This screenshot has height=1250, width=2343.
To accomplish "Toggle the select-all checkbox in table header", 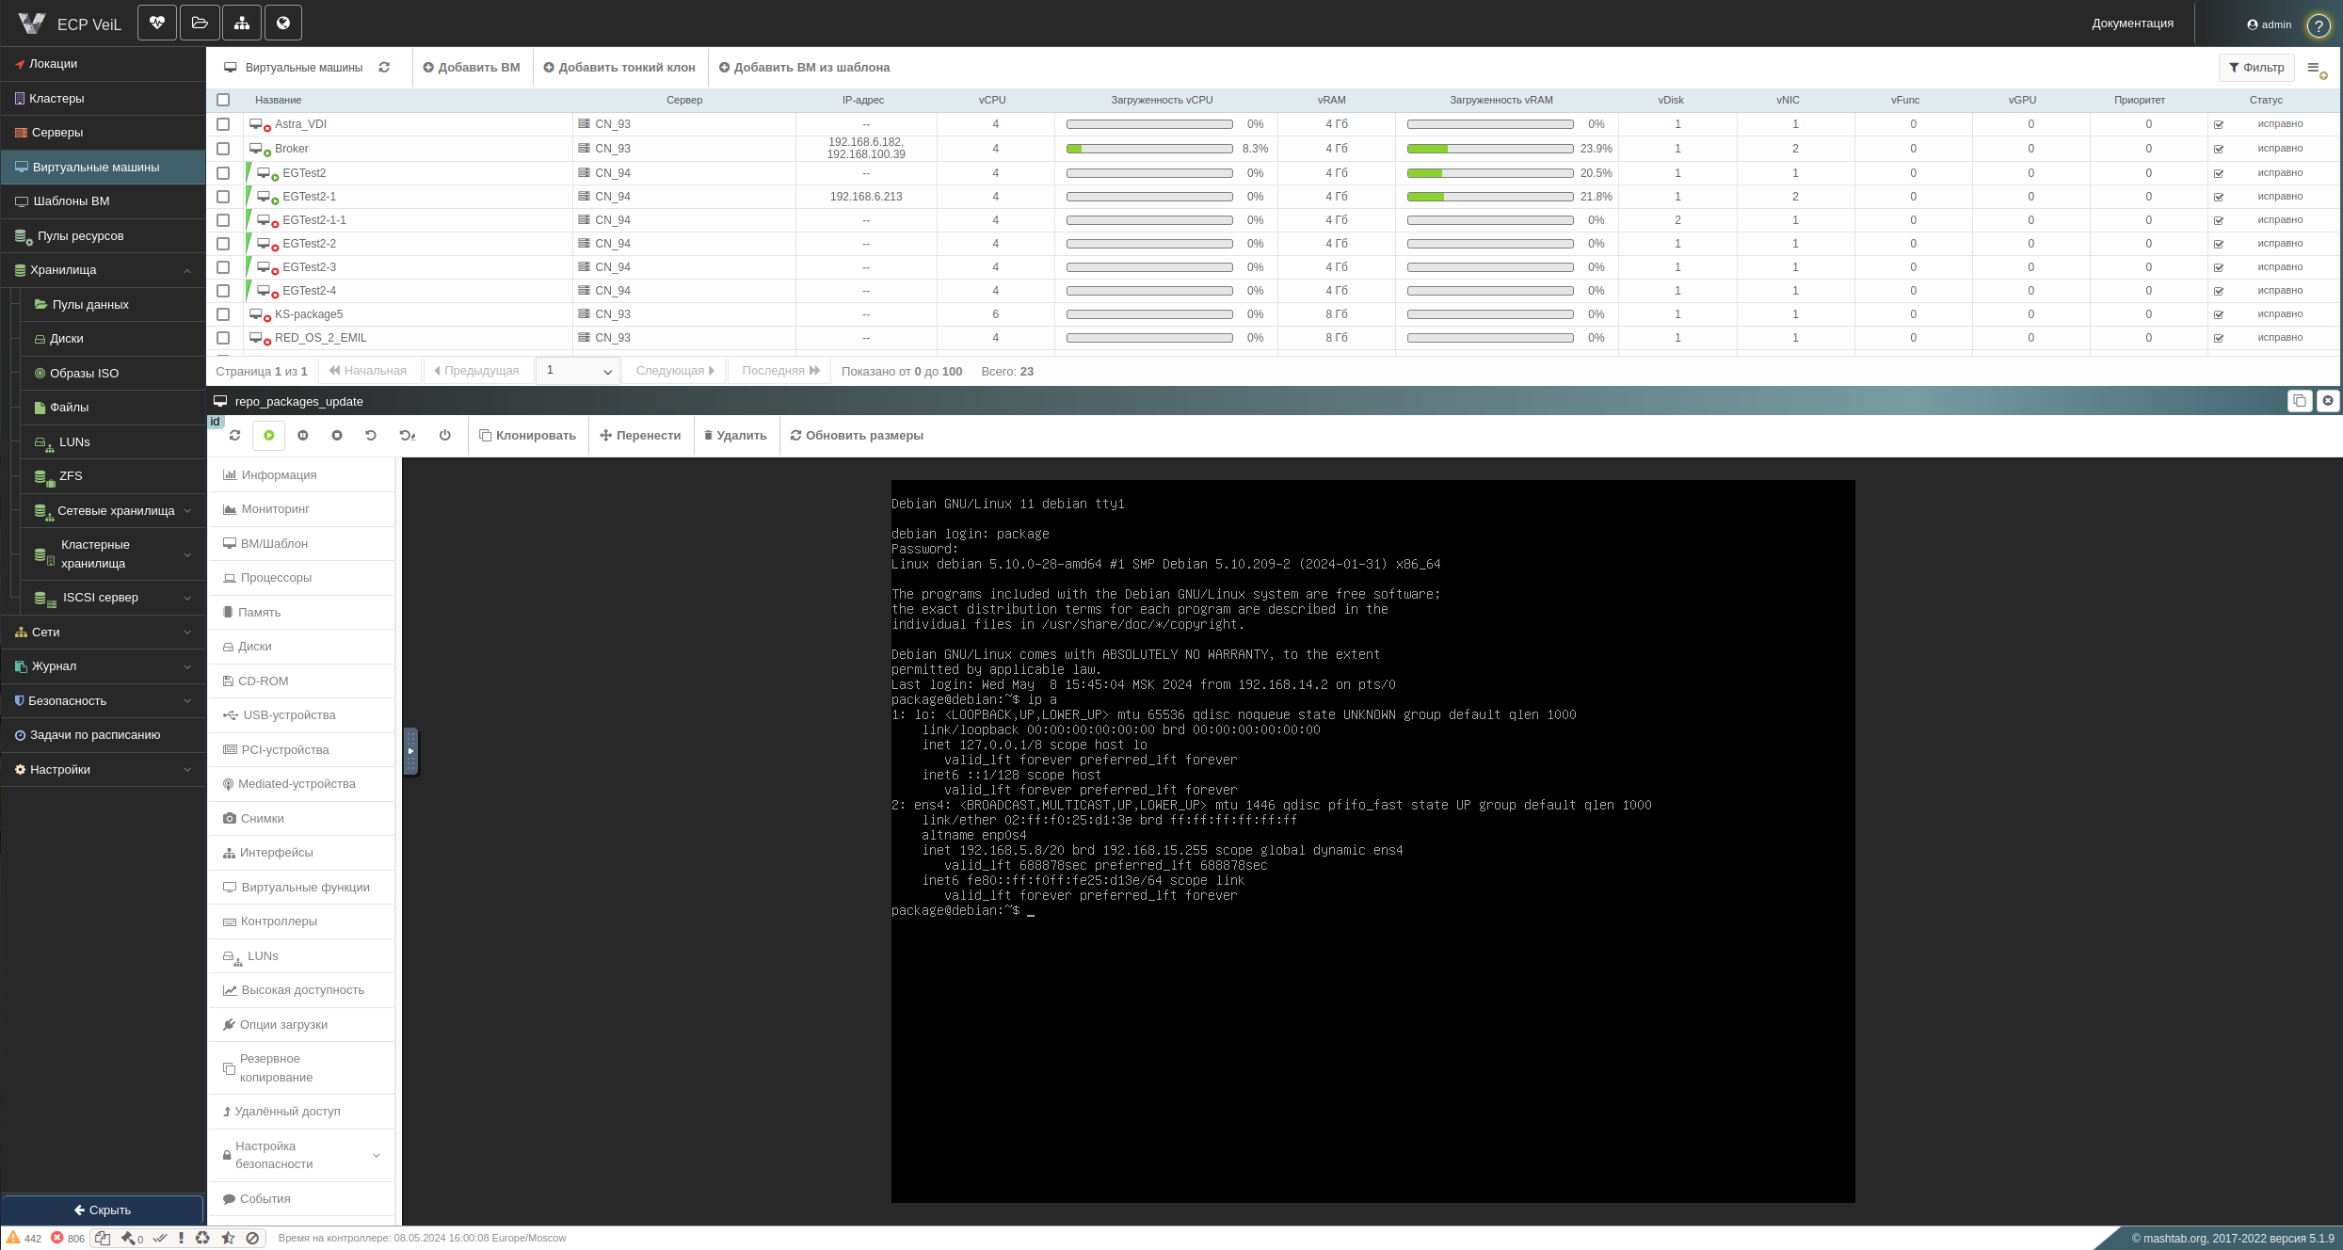I will pos(223,100).
